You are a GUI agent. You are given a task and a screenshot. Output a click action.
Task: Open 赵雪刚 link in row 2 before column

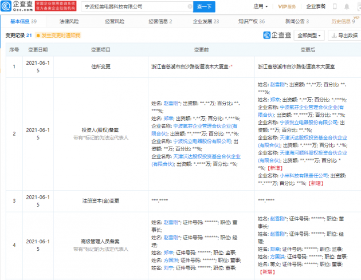pos(171,103)
